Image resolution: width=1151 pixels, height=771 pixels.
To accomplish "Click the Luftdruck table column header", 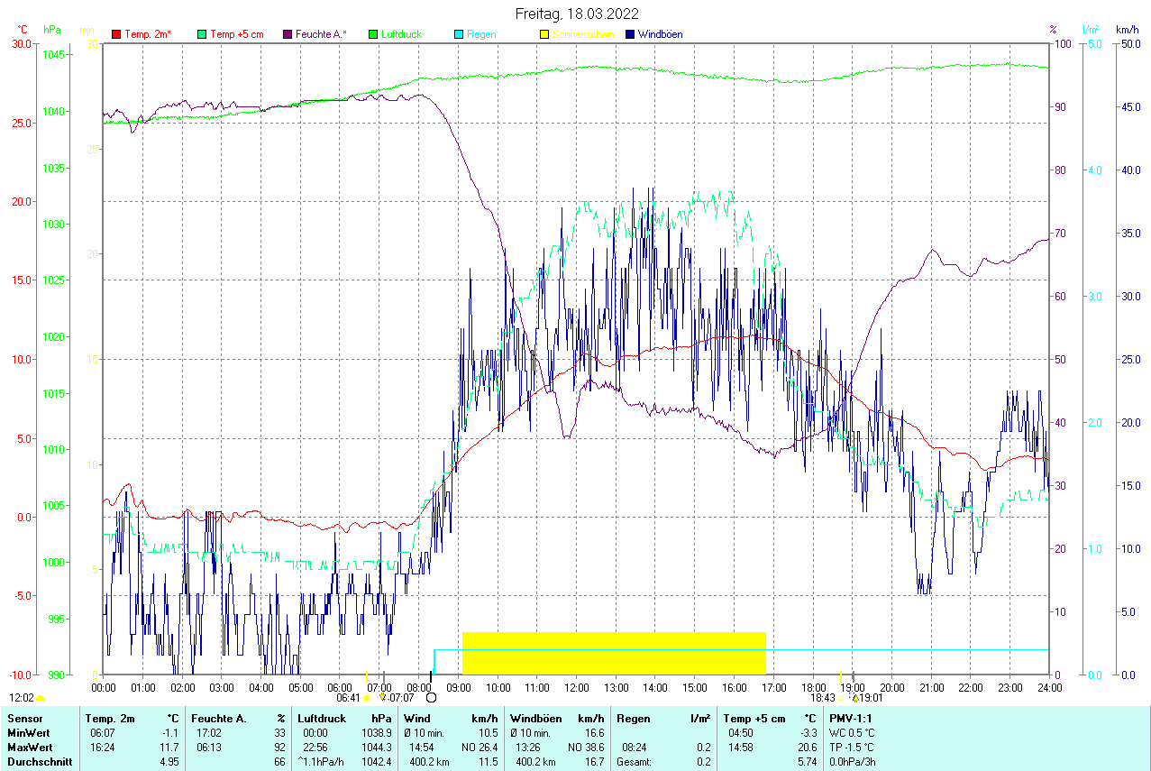I will (322, 719).
